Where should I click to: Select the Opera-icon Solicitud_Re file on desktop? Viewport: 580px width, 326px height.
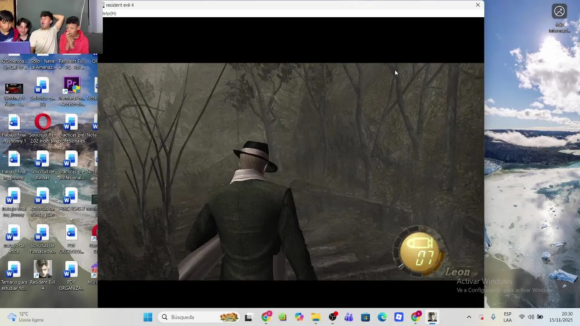coord(43,129)
